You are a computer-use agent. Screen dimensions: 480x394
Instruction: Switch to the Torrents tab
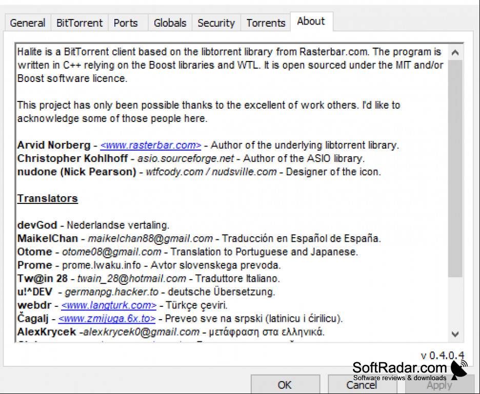266,23
